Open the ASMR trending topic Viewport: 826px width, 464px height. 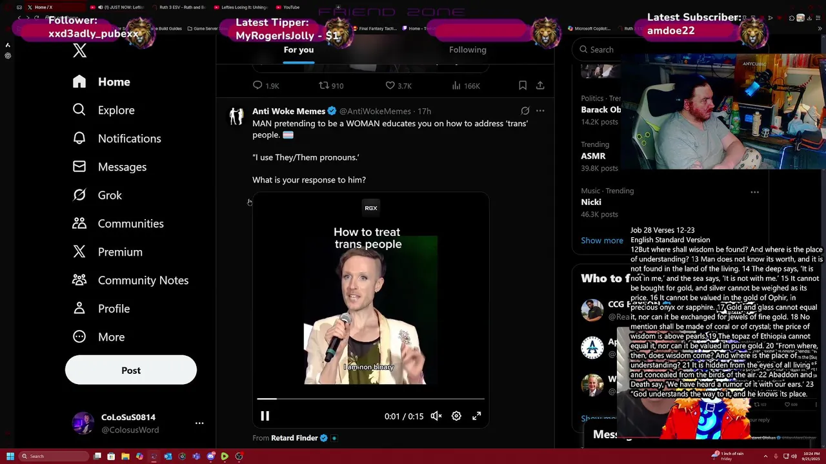tap(593, 156)
